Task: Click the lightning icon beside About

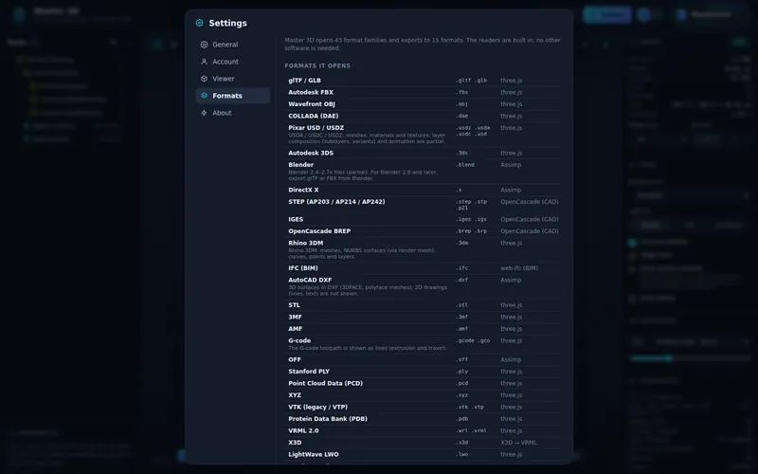Action: click(x=204, y=113)
